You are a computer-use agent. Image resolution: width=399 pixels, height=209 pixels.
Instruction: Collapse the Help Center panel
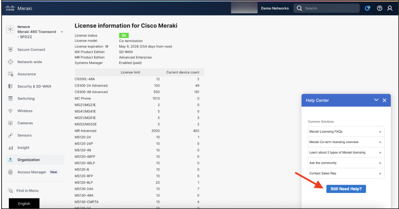[376, 100]
